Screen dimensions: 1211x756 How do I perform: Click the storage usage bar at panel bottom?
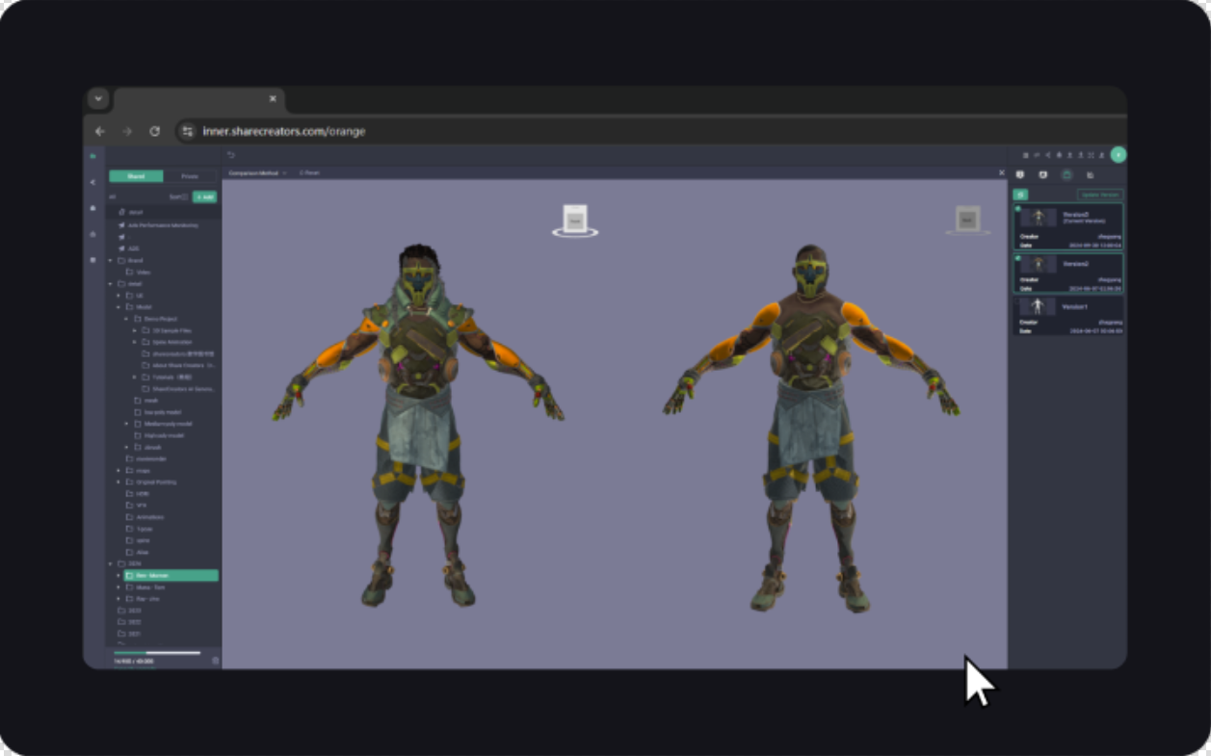tap(157, 653)
